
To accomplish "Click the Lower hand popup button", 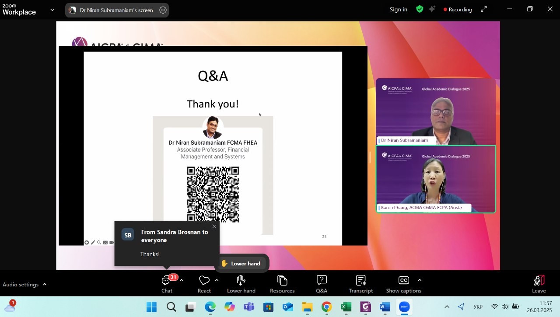I will click(x=241, y=263).
